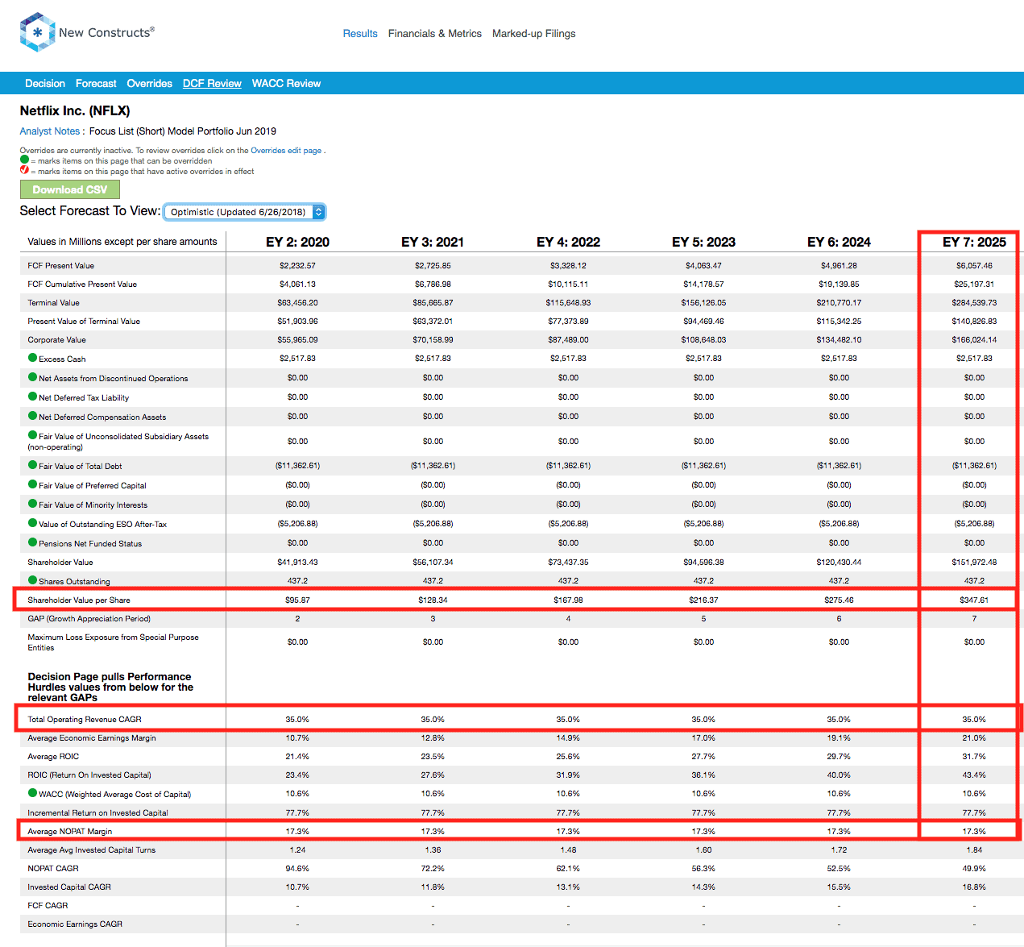Click green dot beside Net Deferred Tax Liability

(x=33, y=397)
